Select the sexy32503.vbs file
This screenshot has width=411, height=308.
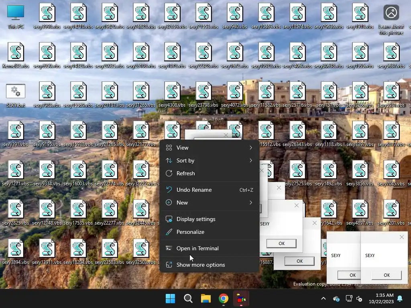141,252
